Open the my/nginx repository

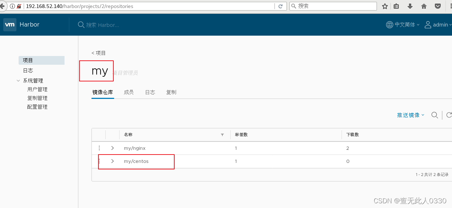coord(135,148)
